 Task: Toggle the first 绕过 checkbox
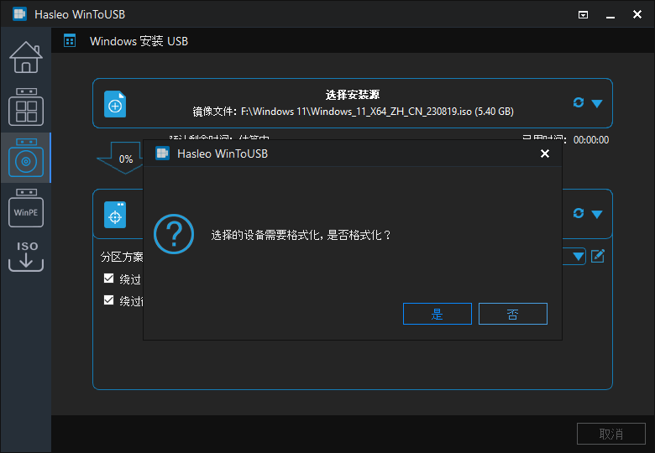pos(108,279)
